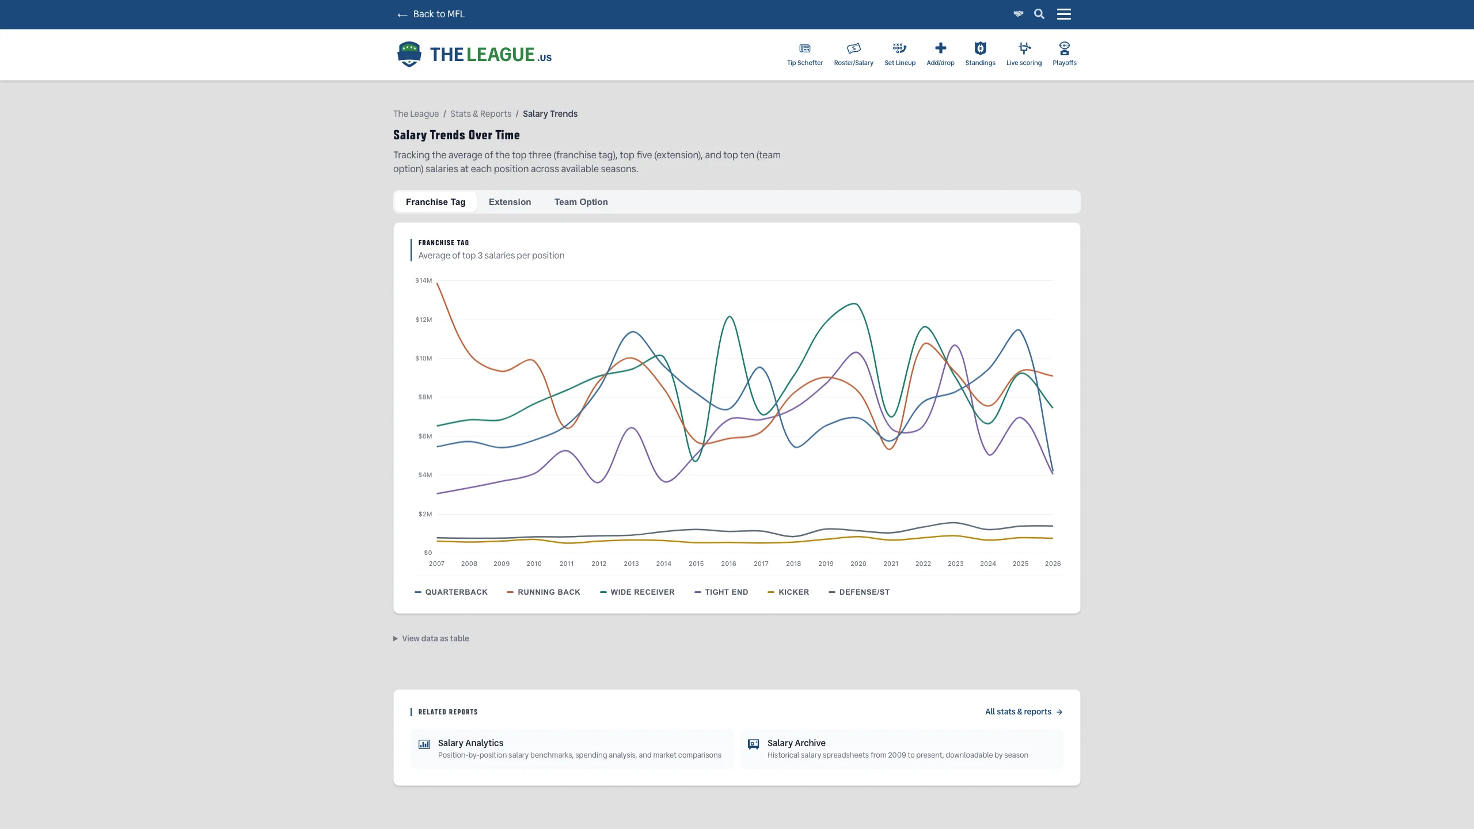Expand View data as table
The height and width of the screenshot is (829, 1474).
(x=431, y=638)
